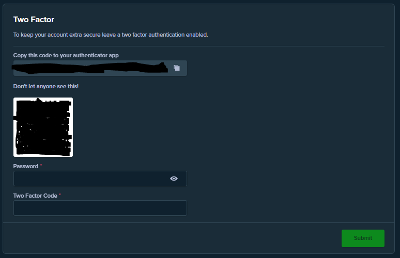Click the red asterisk beside Two Factor Code
The width and height of the screenshot is (400, 258).
(x=60, y=195)
